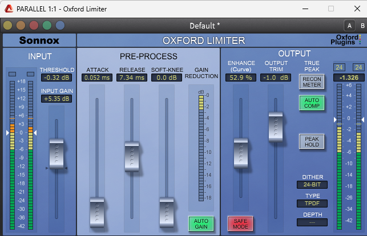Viewport: 367px width, 236px height.
Task: Open the DITHER 24-BIT selector
Action: [312, 185]
